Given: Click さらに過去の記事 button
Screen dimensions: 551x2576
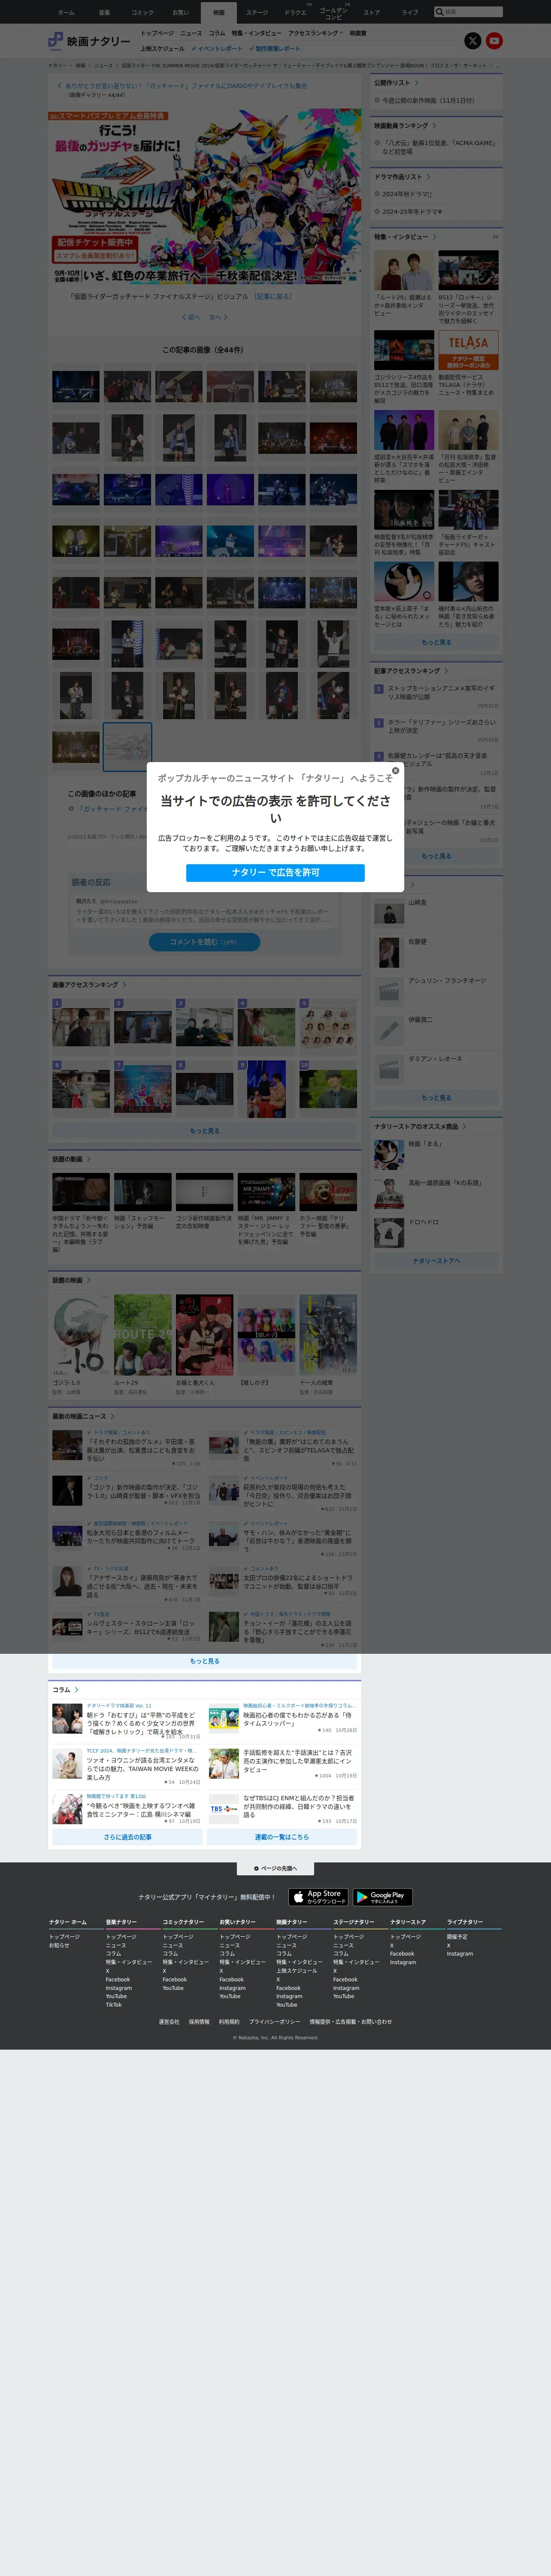Looking at the screenshot, I should tap(127, 1837).
